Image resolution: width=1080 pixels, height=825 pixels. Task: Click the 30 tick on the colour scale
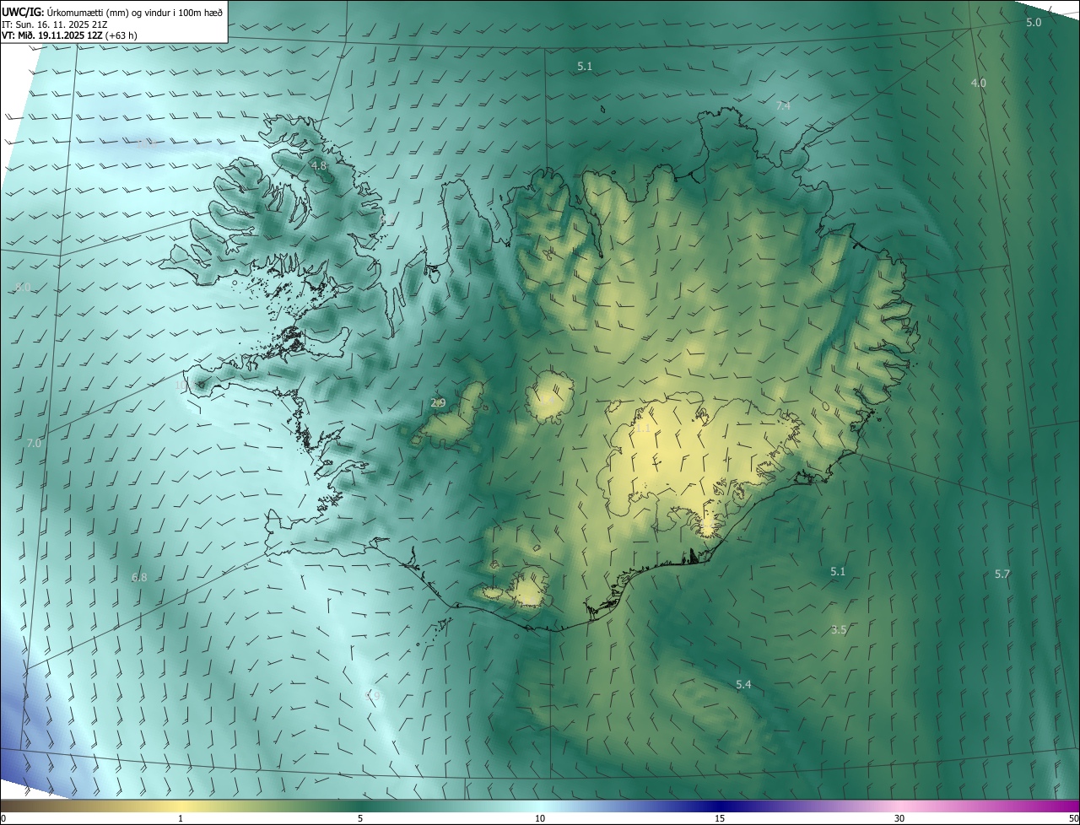click(x=899, y=818)
